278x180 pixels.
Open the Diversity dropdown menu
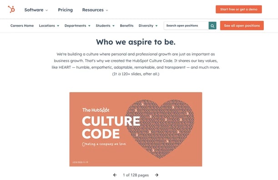[148, 25]
